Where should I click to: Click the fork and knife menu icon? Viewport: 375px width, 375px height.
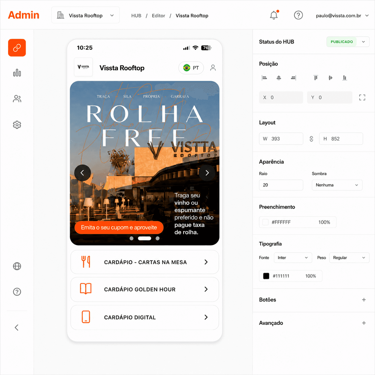click(x=86, y=262)
